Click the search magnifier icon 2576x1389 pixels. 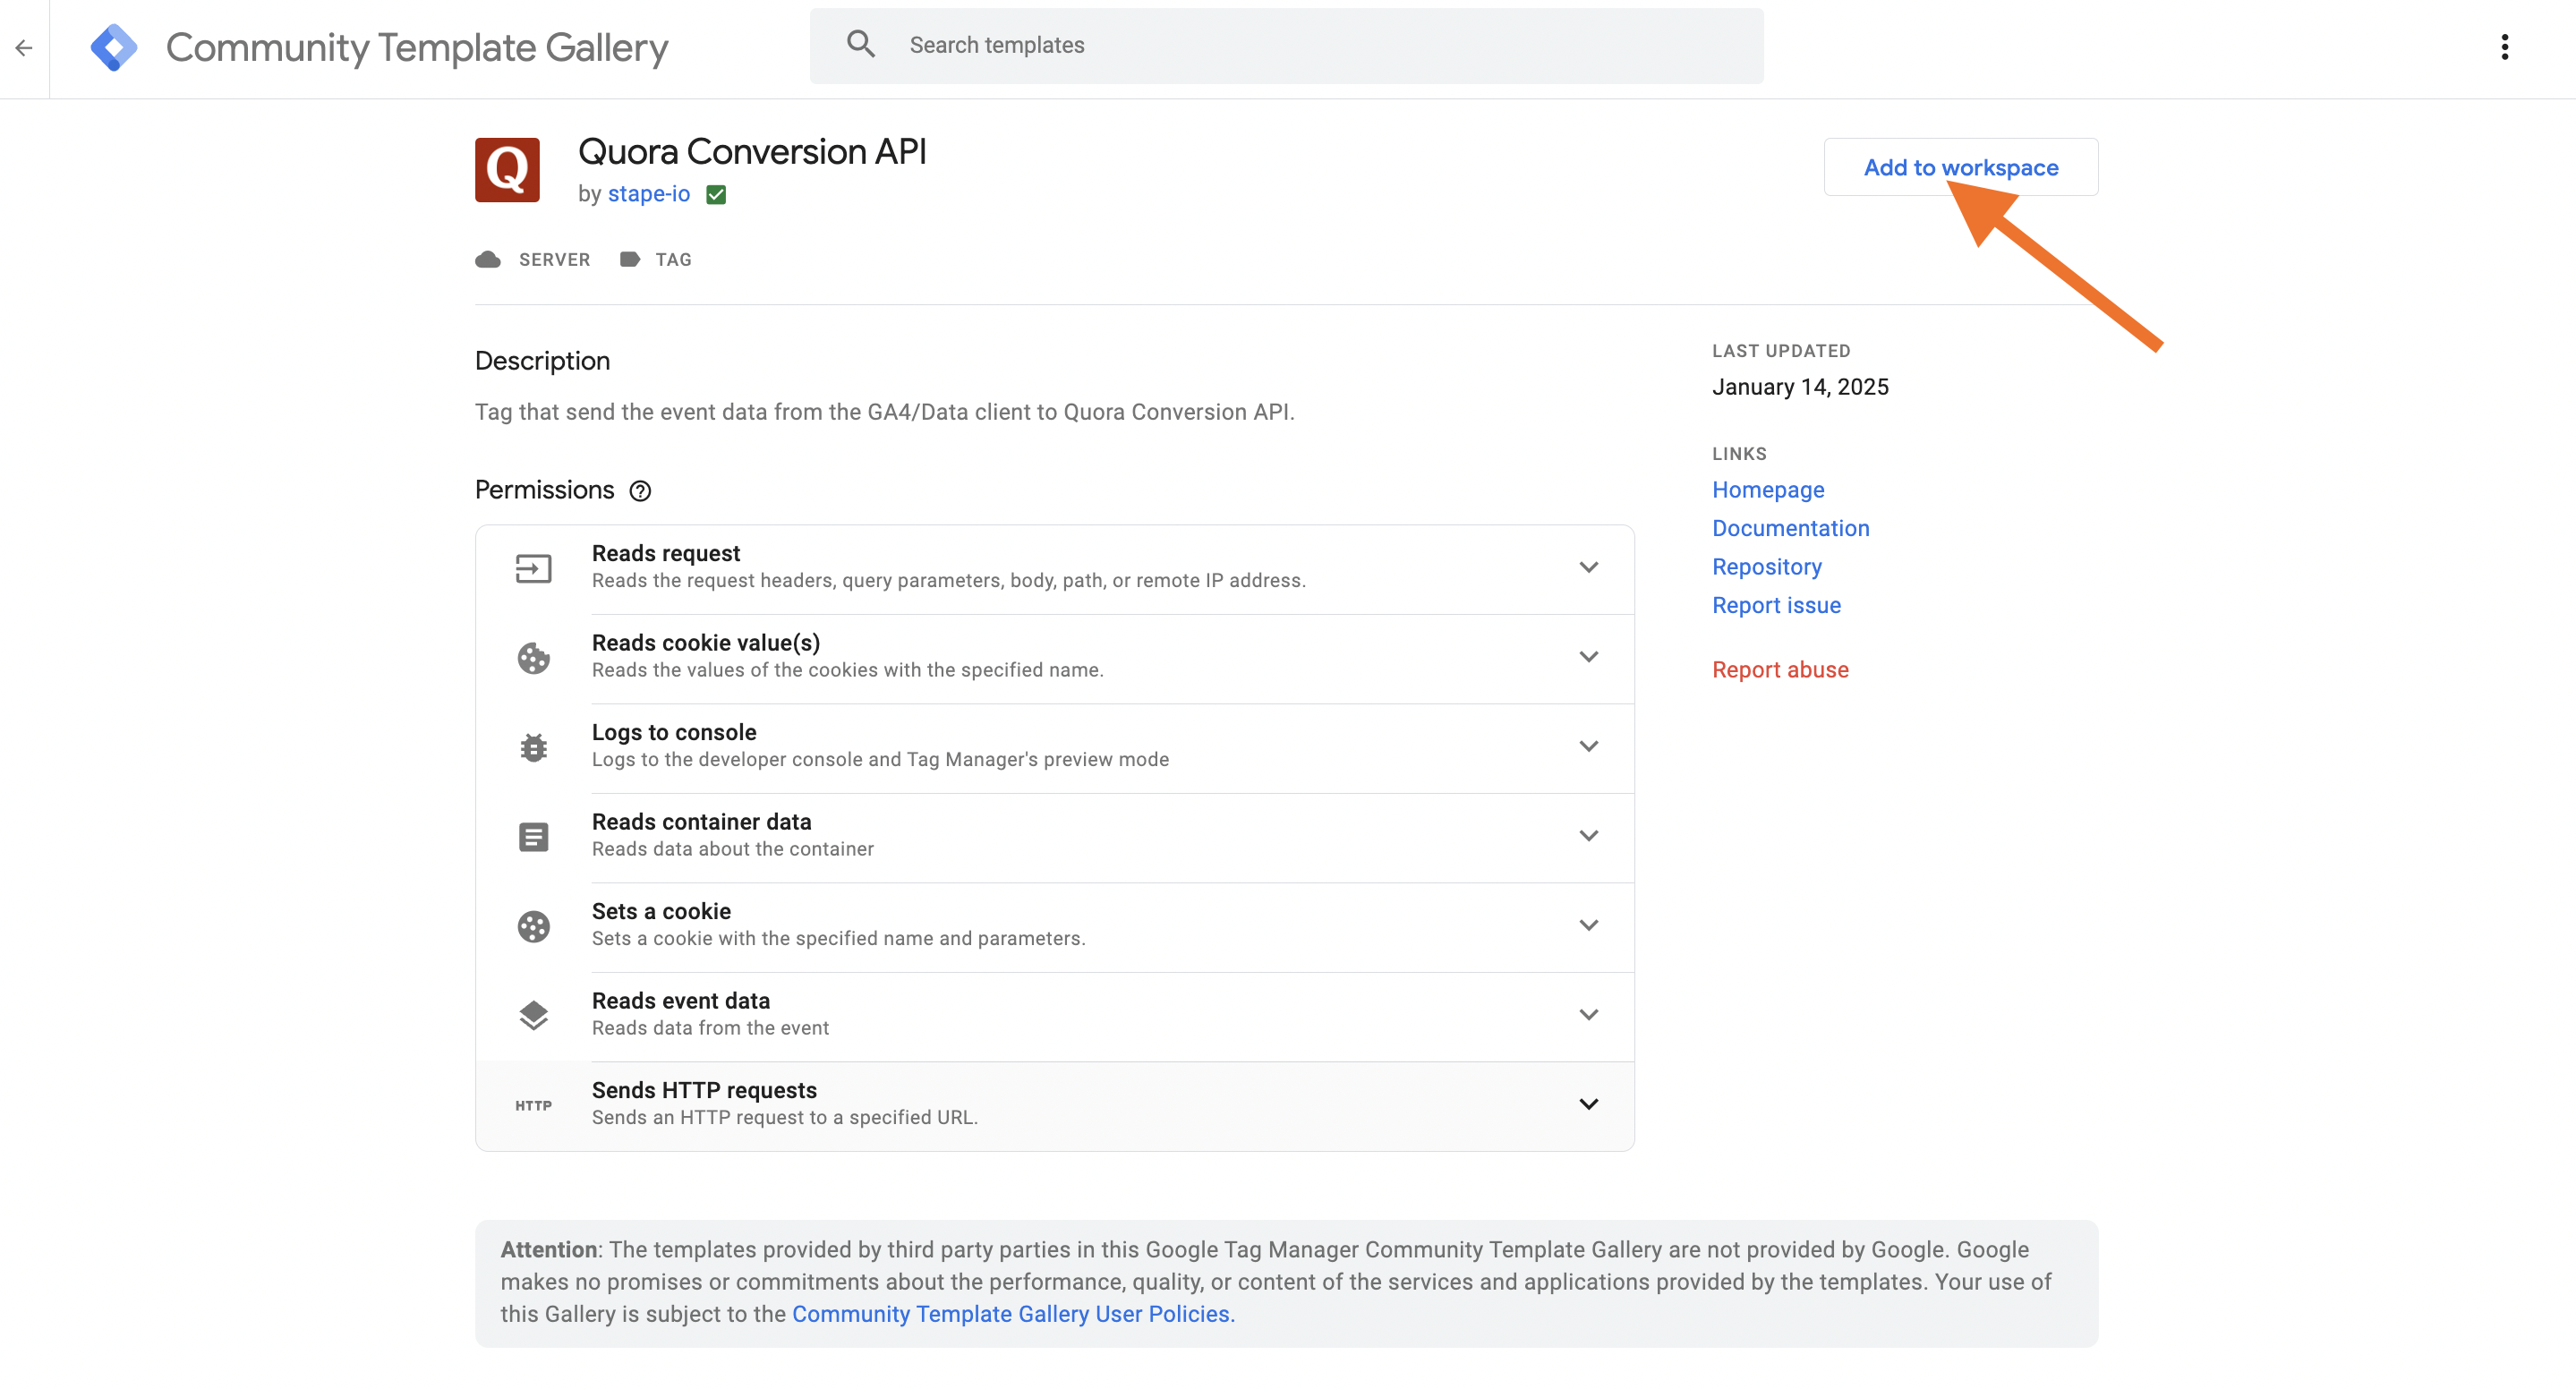click(x=861, y=44)
